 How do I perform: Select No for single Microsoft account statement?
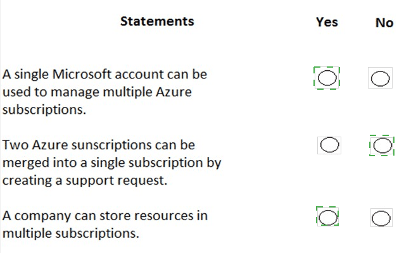380,79
